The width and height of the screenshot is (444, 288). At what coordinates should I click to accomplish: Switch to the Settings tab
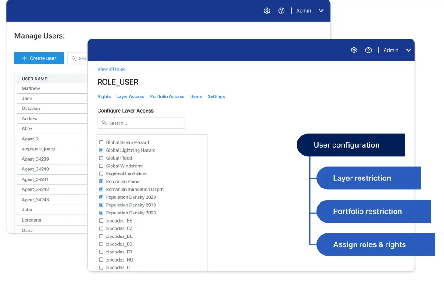(x=216, y=96)
